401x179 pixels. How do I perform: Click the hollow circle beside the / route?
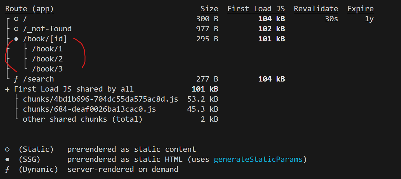[16, 19]
